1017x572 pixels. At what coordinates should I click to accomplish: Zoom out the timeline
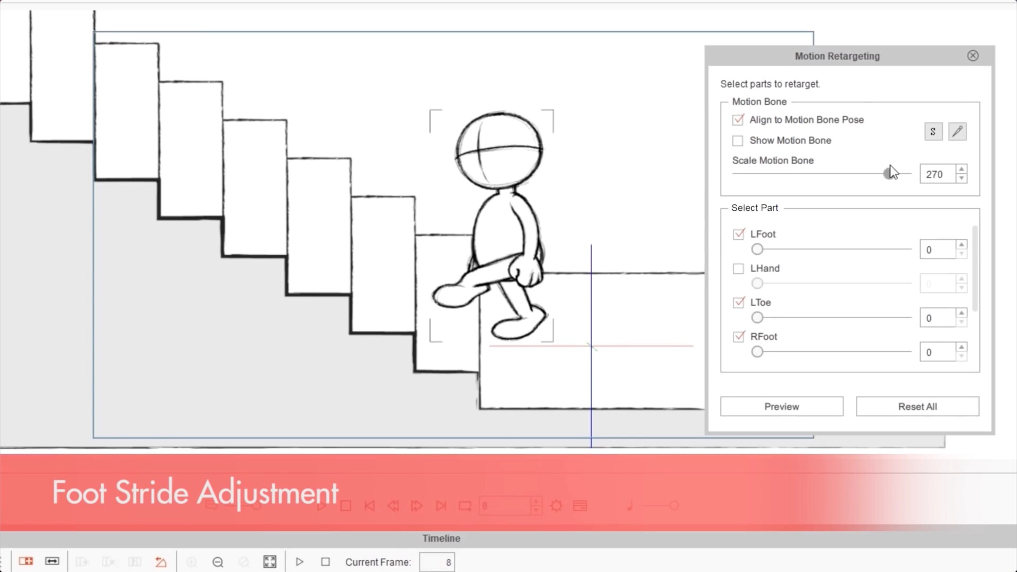pos(218,562)
